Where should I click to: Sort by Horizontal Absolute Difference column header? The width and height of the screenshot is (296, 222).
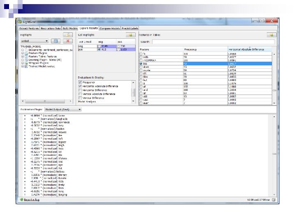[250, 49]
